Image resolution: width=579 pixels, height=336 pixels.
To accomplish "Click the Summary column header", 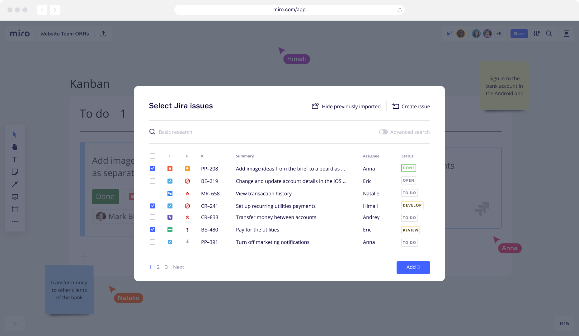I will click(x=245, y=156).
